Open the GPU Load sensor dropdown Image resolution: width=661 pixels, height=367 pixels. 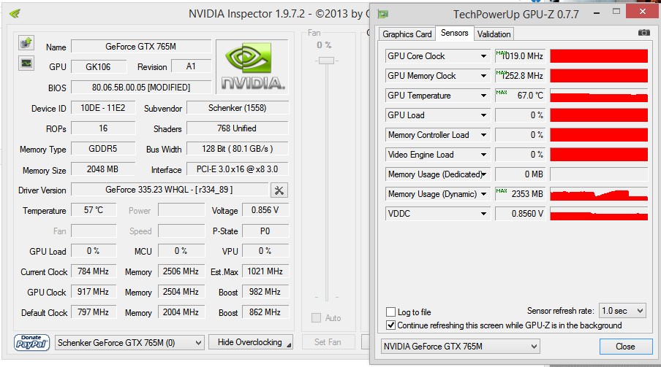pos(483,115)
